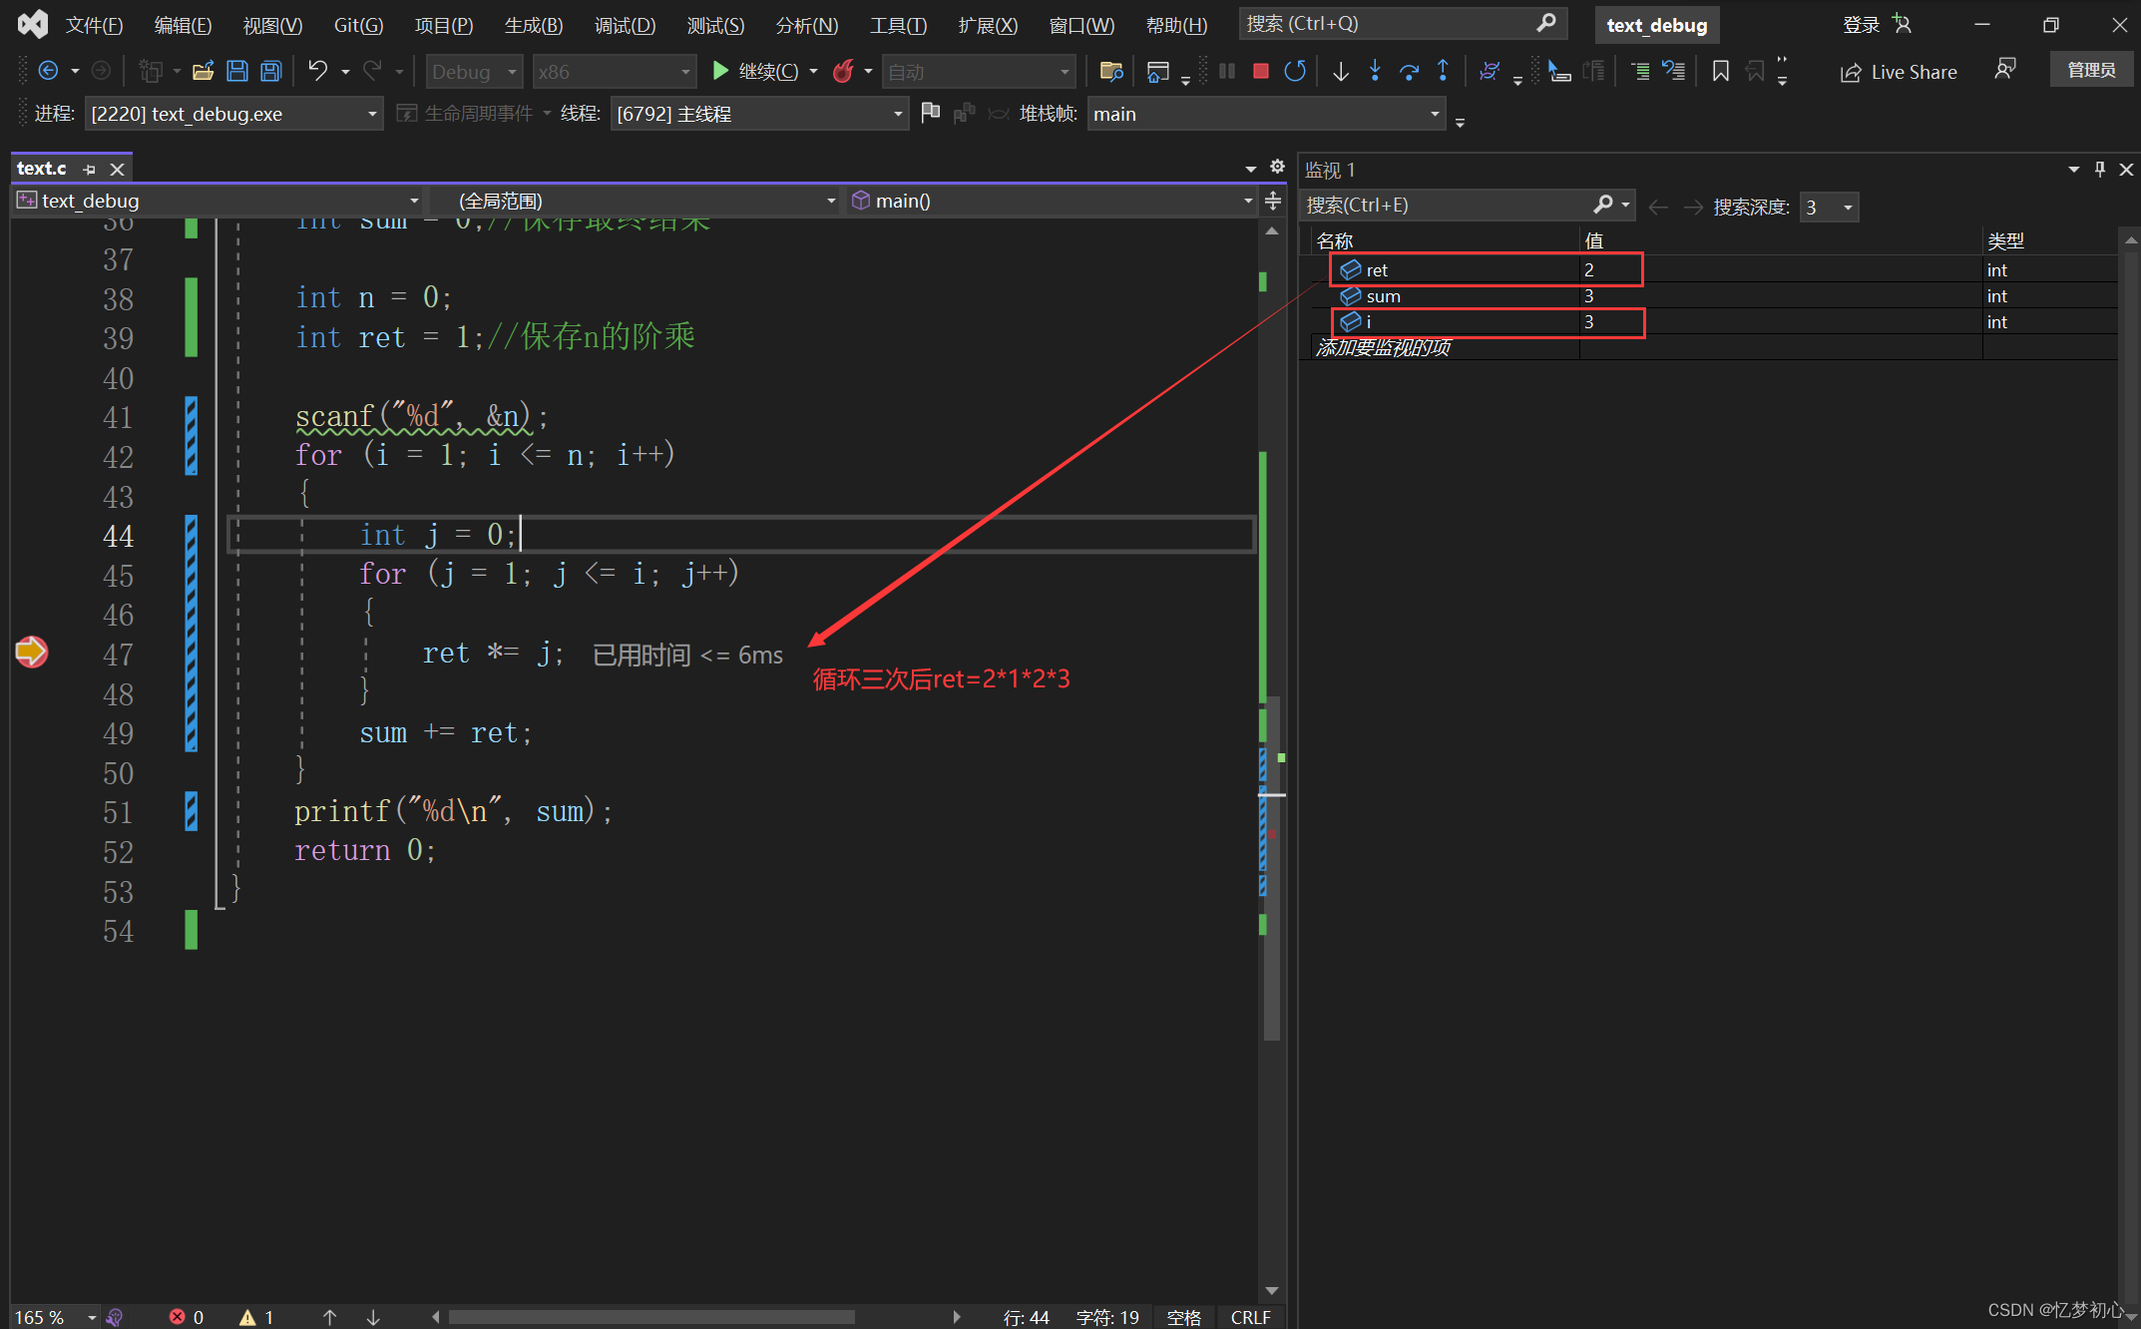Viewport: 2141px width, 1329px height.
Task: Toggle auto-hide pin on 监视 1 panel
Action: coord(2100,170)
